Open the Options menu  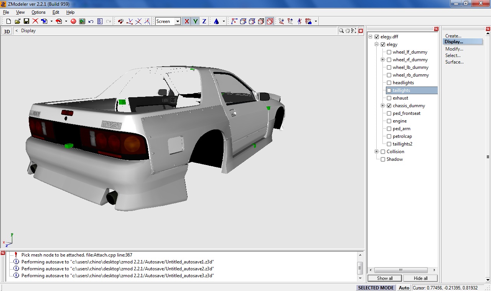point(38,12)
